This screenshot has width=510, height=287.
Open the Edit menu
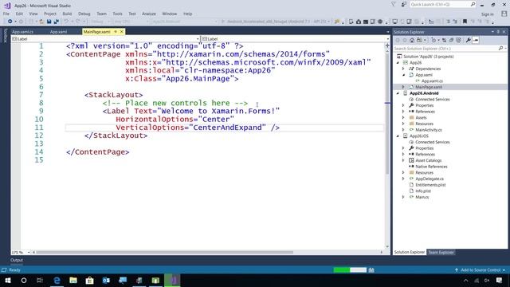point(19,14)
